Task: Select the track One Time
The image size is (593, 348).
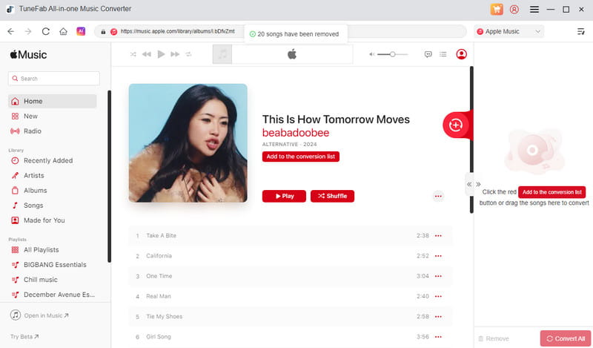Action: coord(291,276)
